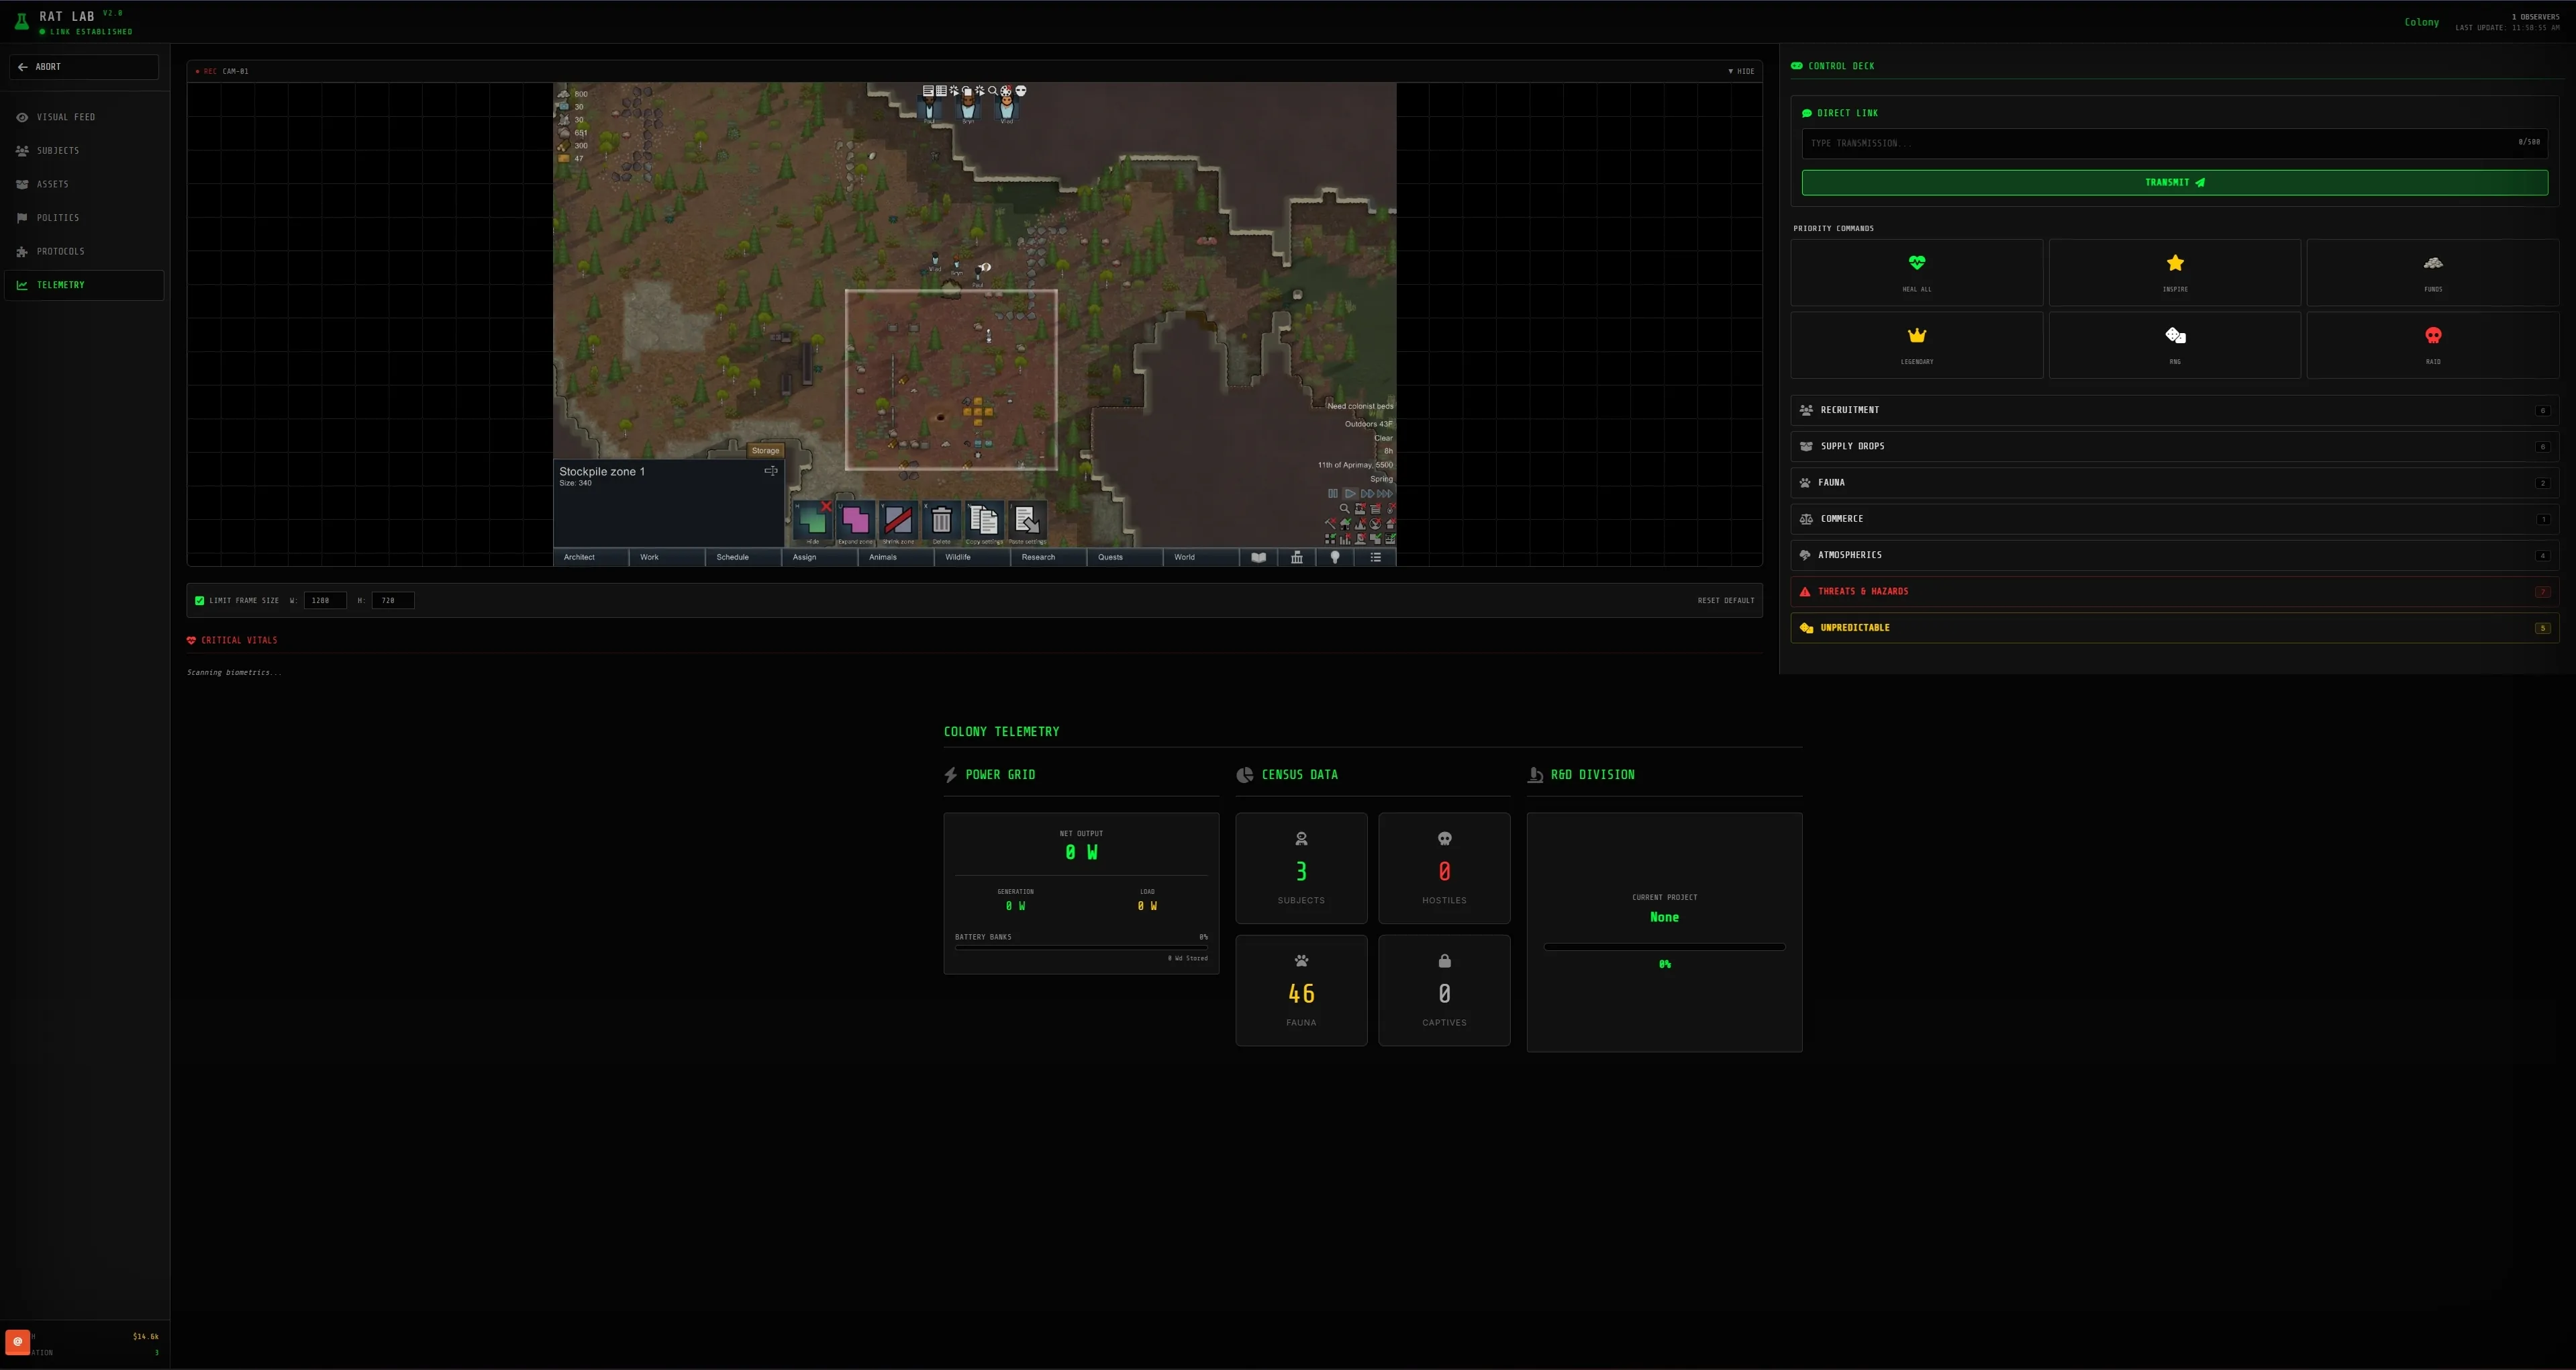Toggle Hide on the stockpile zone
The width and height of the screenshot is (2576, 1370).
(x=812, y=519)
